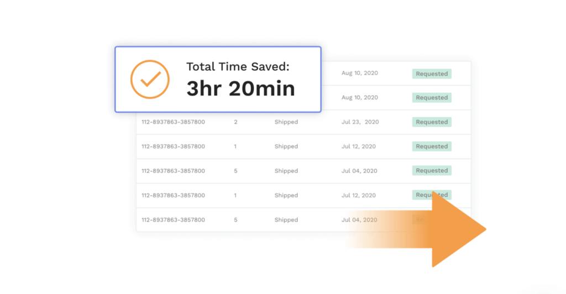Select quantity 5 in first Jul 04 row
The width and height of the screenshot is (566, 294).
[235, 171]
